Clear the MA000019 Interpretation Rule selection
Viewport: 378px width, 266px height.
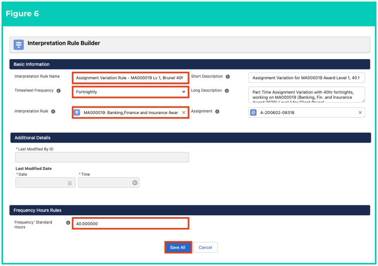(x=184, y=113)
